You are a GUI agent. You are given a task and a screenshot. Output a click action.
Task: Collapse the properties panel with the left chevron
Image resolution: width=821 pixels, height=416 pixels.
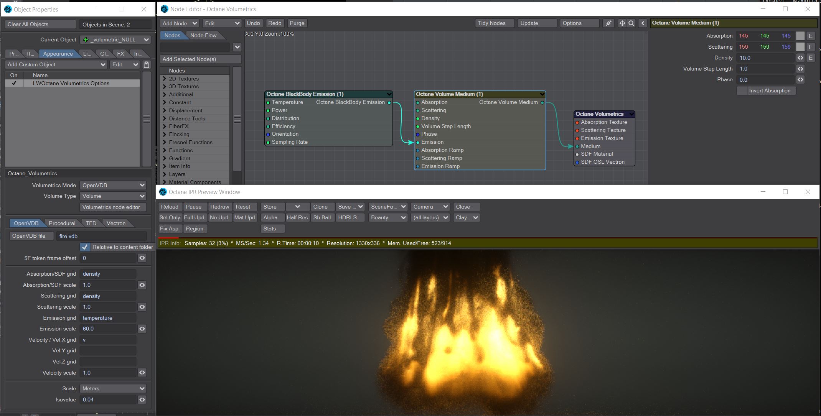[x=643, y=23]
